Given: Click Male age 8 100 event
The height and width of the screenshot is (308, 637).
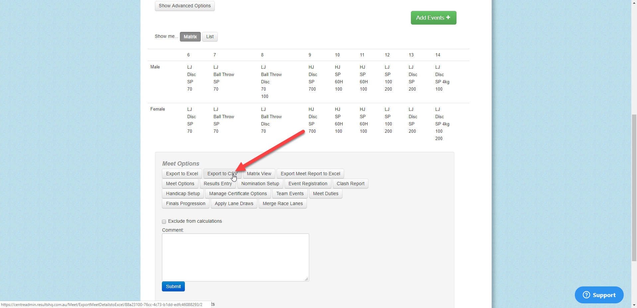Looking at the screenshot, I should pyautogui.click(x=265, y=96).
